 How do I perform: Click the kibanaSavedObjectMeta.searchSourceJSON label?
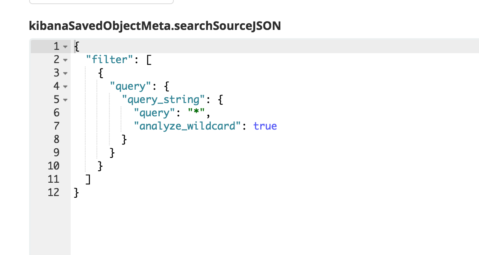coord(155,26)
